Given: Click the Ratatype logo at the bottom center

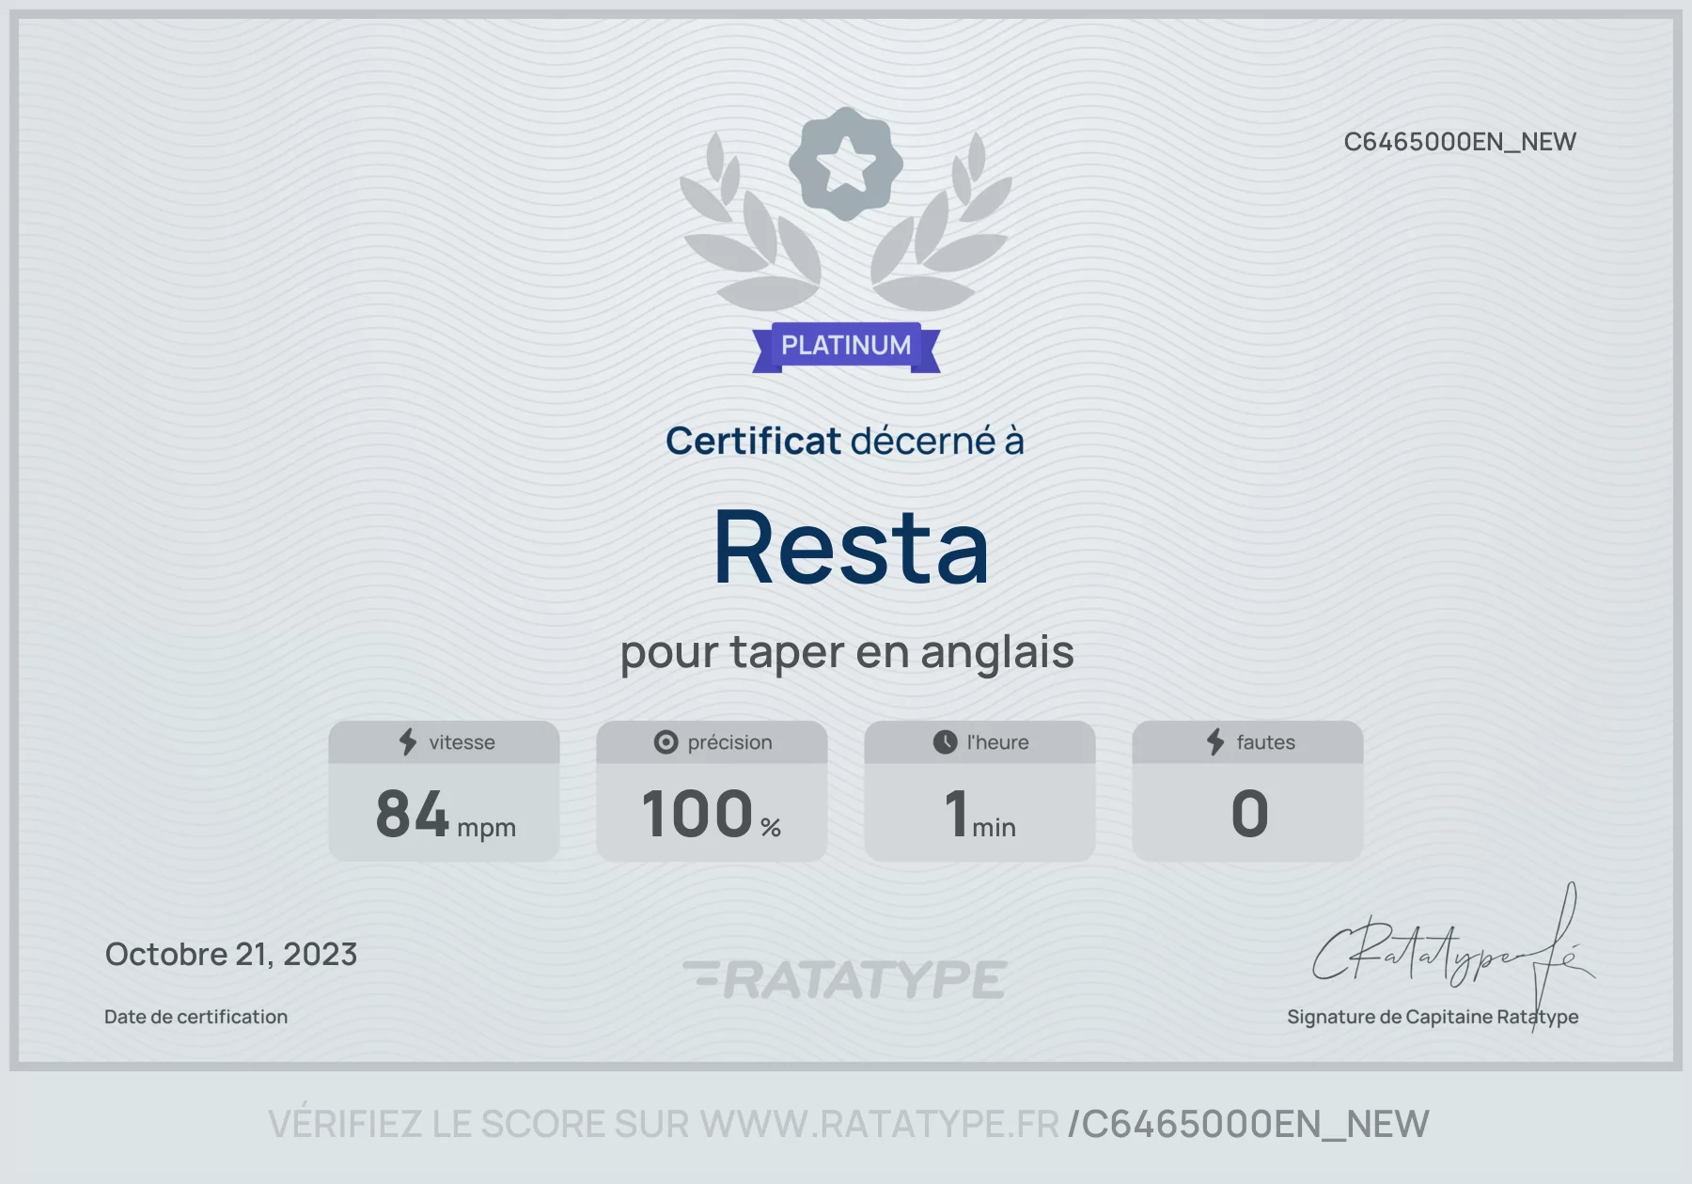Looking at the screenshot, I should [x=845, y=979].
